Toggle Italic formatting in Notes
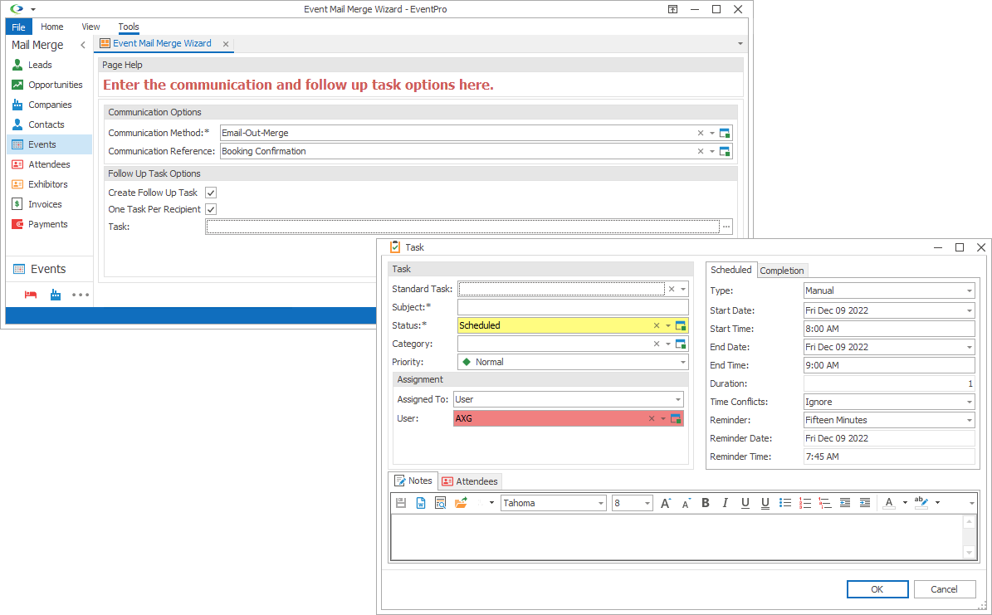The width and height of the screenshot is (992, 615). click(x=725, y=503)
